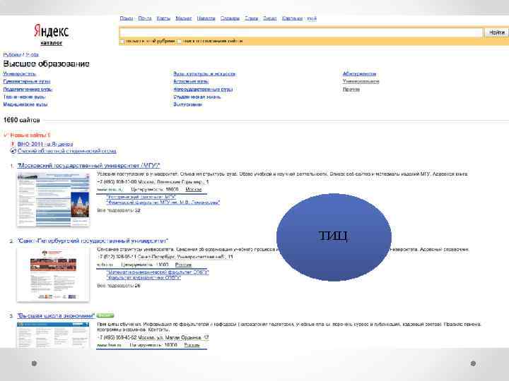Select the 1690 сайтов count text

coord(21,120)
